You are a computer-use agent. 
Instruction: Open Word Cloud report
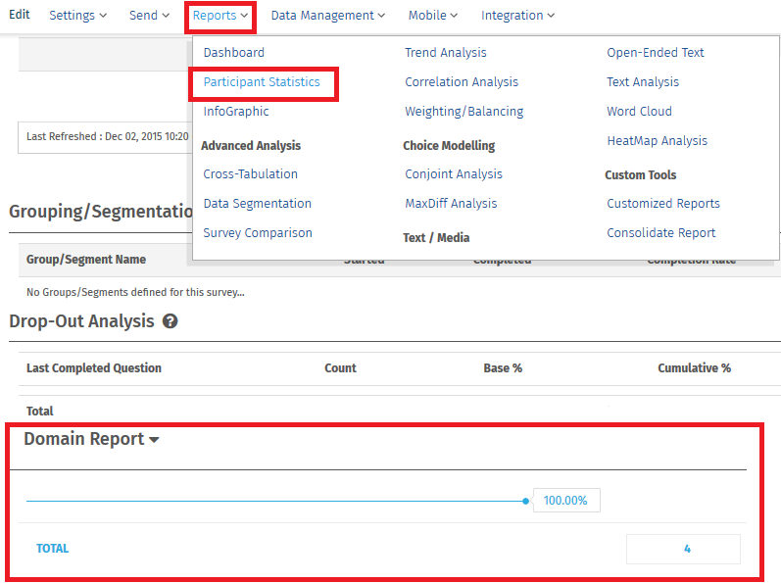coord(639,111)
